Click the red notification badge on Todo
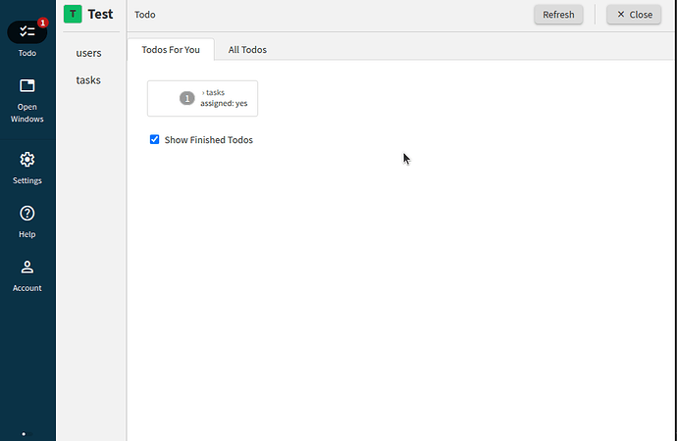The image size is (677, 441). [x=42, y=22]
